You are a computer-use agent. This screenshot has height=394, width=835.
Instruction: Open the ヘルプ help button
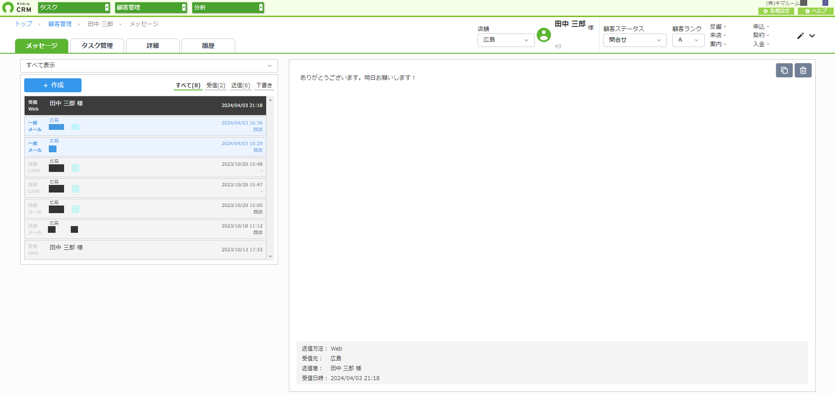[816, 11]
